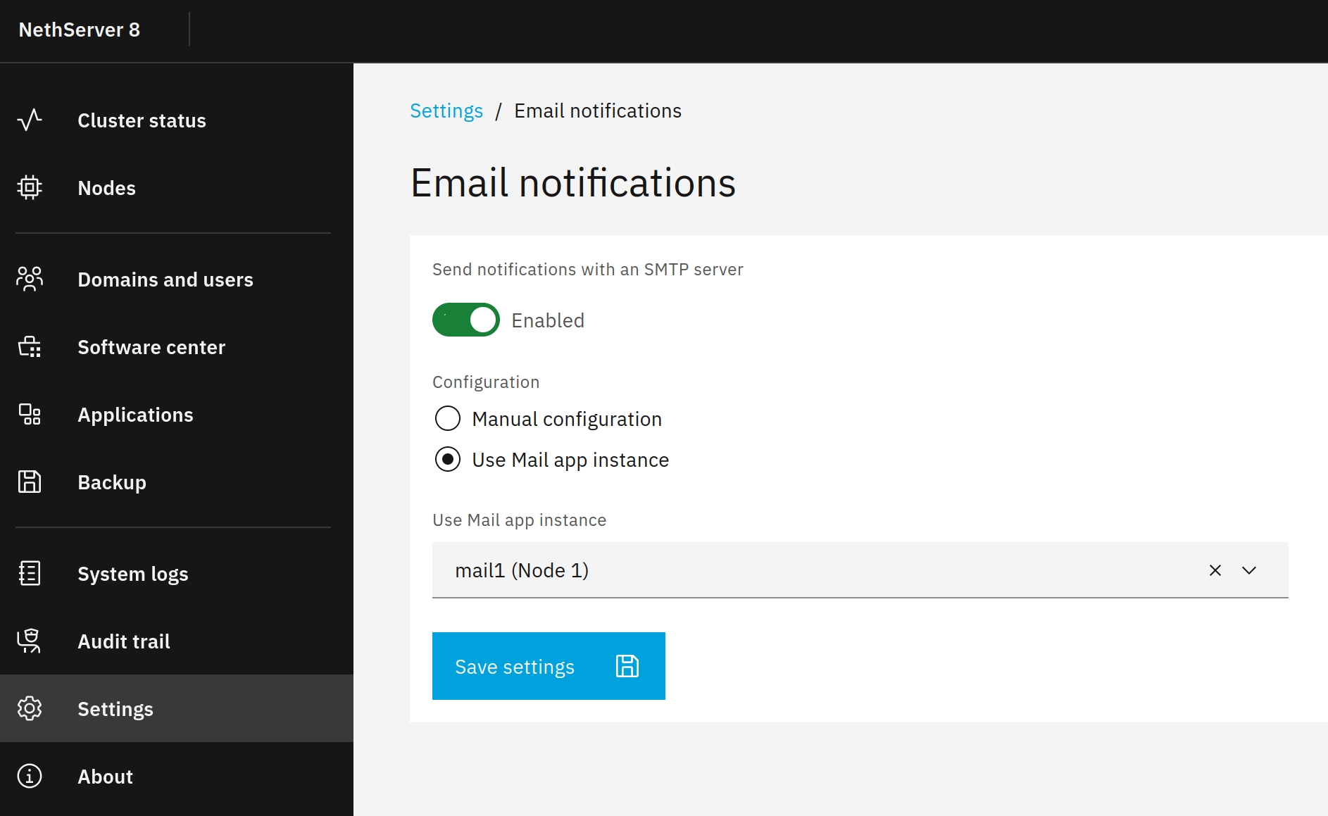Image resolution: width=1328 pixels, height=816 pixels.
Task: Click the Cluster status activity icon
Action: (30, 120)
